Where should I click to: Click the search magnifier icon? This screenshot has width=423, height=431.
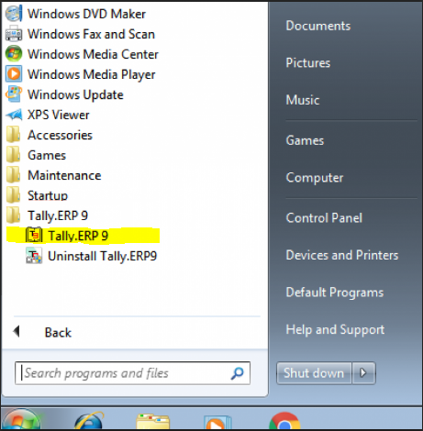tap(238, 373)
